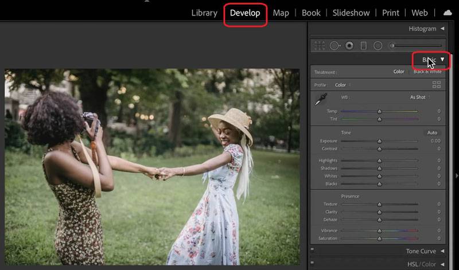Click the Temp value field

(x=439, y=111)
